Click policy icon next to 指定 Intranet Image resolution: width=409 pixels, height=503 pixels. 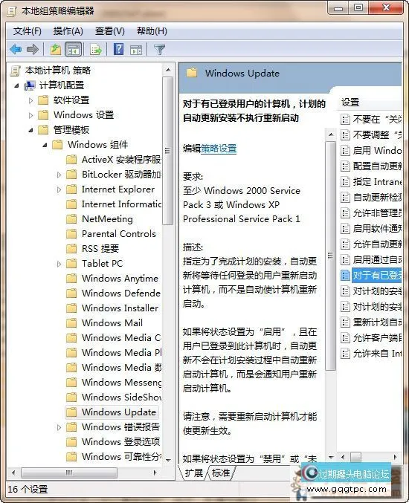pyautogui.click(x=345, y=182)
